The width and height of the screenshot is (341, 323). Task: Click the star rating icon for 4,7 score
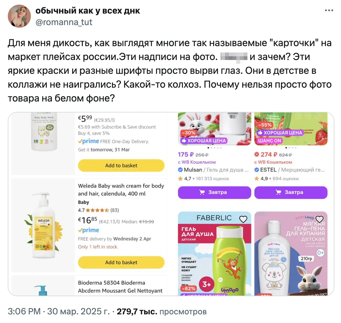point(180,179)
